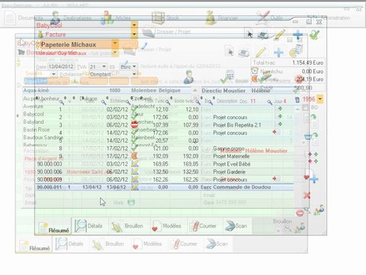Switch to front window Scan tab

237,225
